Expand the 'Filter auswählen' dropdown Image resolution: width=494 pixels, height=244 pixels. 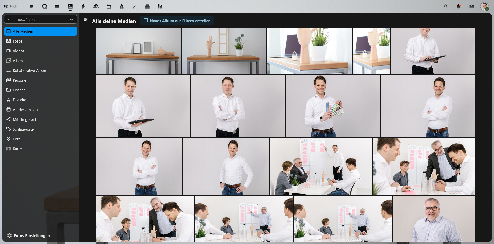[41, 19]
